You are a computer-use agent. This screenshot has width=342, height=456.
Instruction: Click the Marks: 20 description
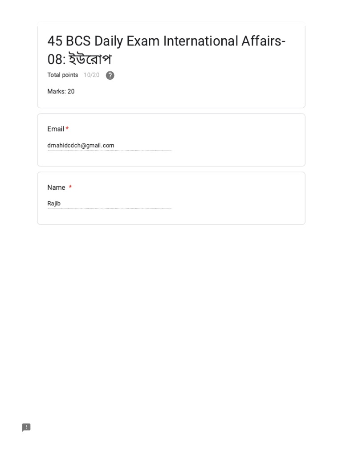click(61, 91)
